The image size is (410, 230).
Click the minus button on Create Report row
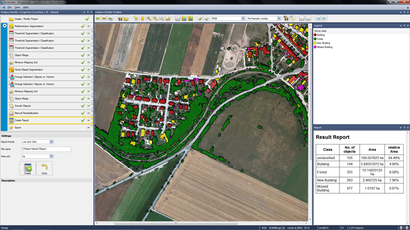[x=89, y=120]
